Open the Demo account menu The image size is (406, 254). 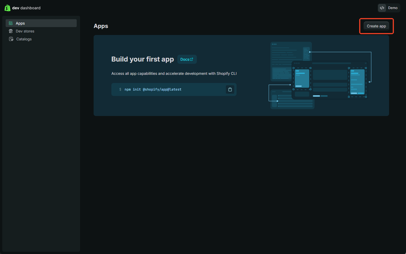(392, 8)
